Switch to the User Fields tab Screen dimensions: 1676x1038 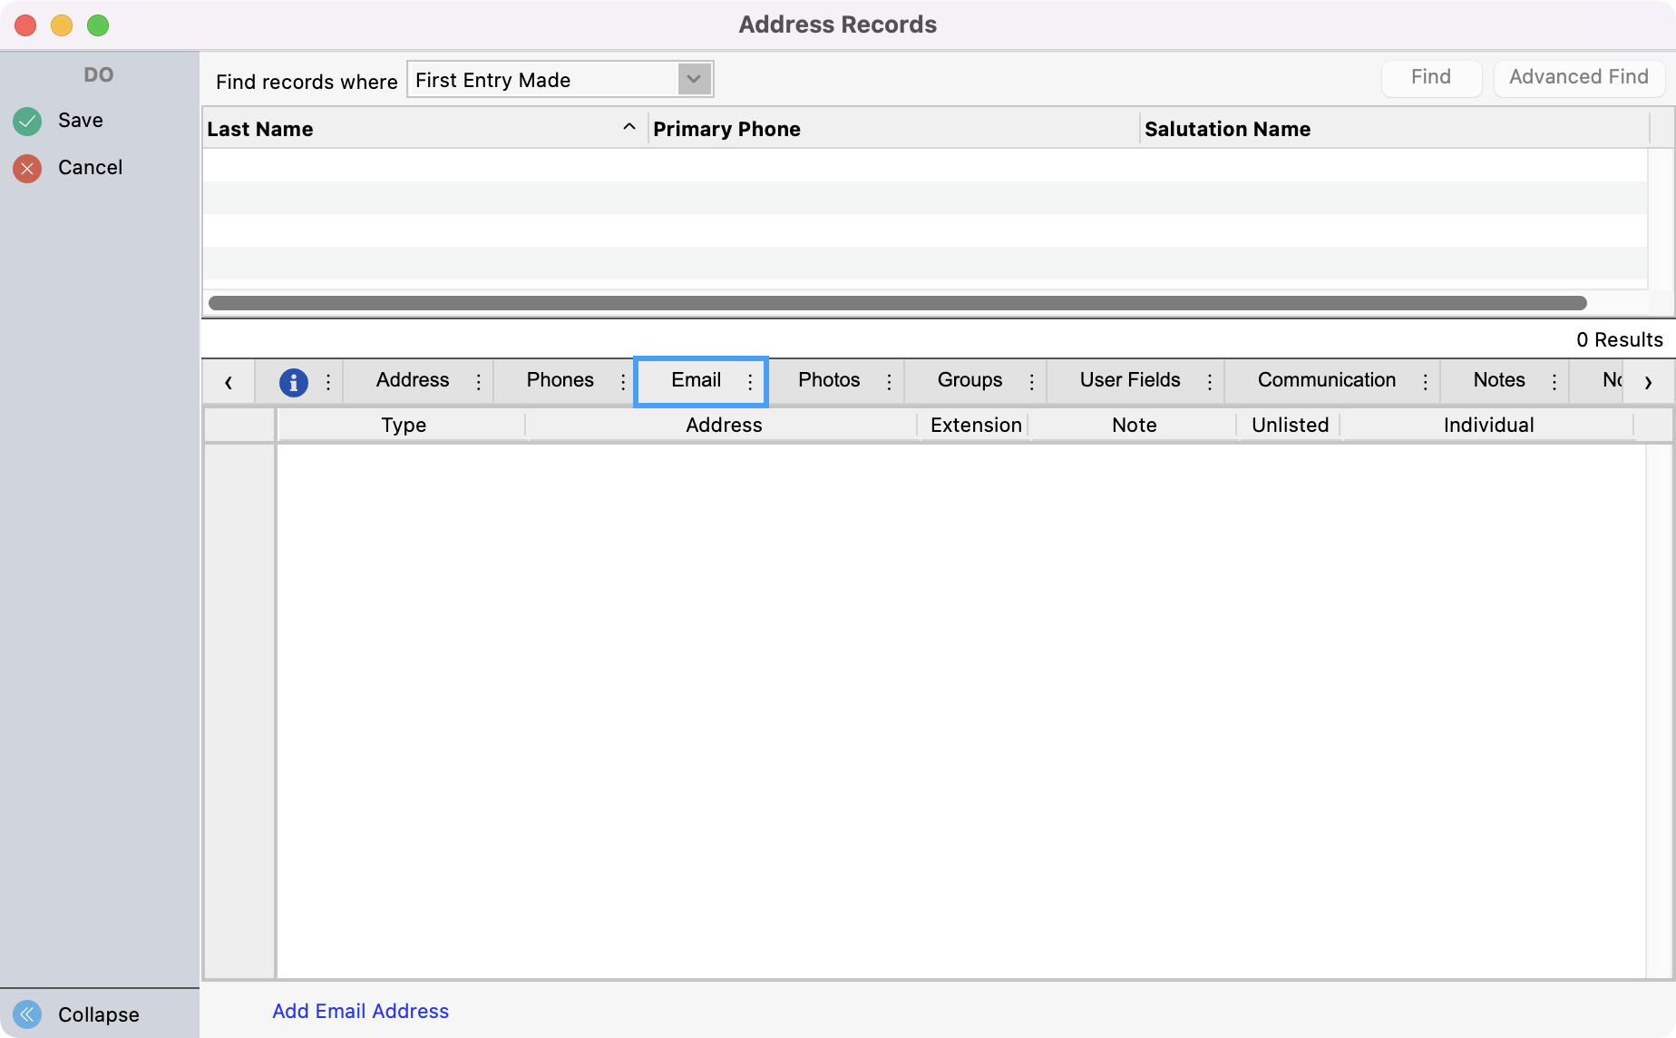(1129, 380)
